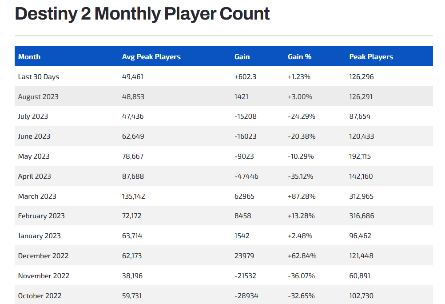Image resolution: width=445 pixels, height=304 pixels.
Task: Click the -9023 gain value
Action: pos(244,156)
